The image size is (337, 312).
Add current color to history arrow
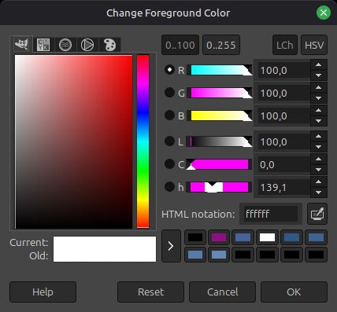(x=171, y=246)
